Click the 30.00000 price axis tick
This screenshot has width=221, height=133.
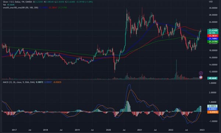[x=213, y=8]
